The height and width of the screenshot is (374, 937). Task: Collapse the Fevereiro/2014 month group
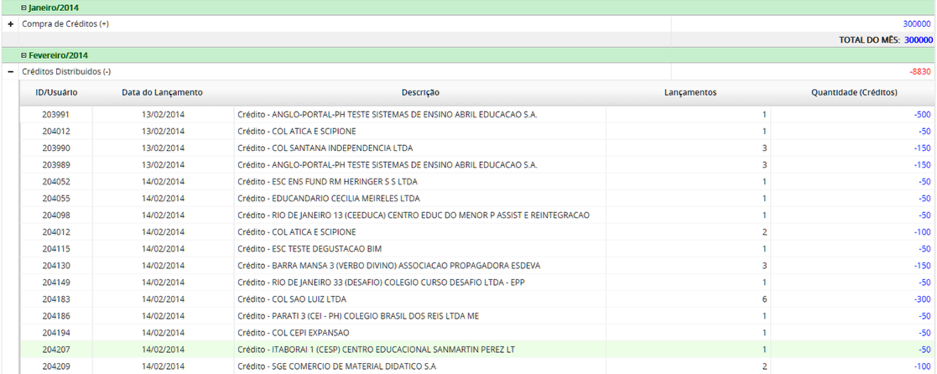(x=24, y=55)
